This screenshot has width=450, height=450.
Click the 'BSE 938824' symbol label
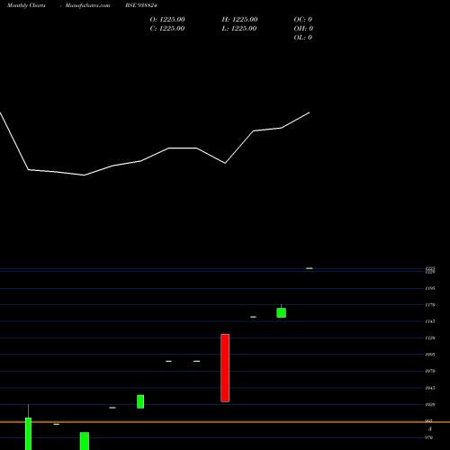click(x=141, y=5)
